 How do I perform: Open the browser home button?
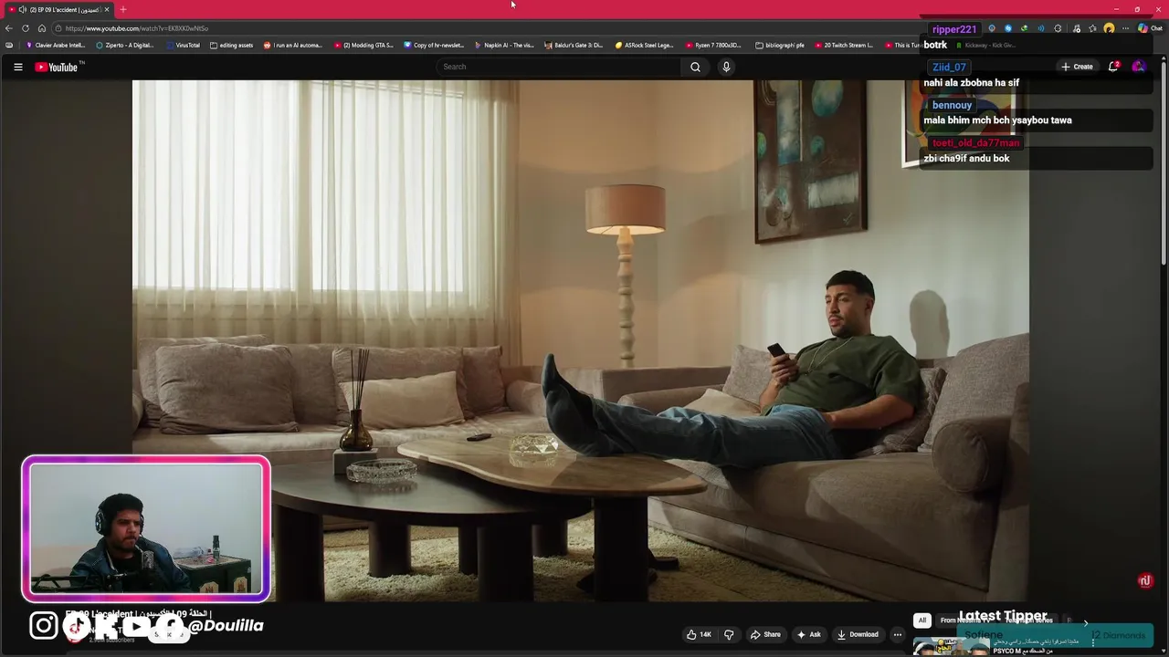[41, 28]
